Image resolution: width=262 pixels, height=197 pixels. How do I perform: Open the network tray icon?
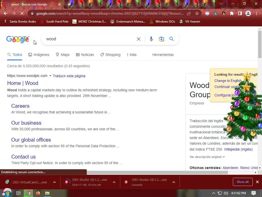click(x=220, y=193)
